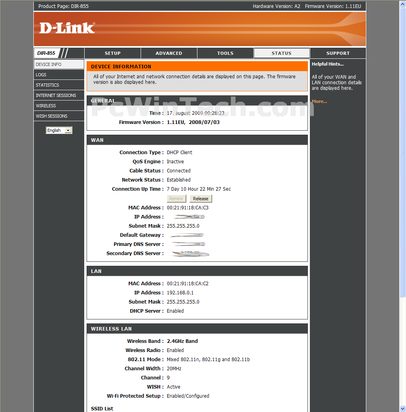Click the firmware value 1.11EU, 2008/07/03
This screenshot has height=412, width=406.
193,122
